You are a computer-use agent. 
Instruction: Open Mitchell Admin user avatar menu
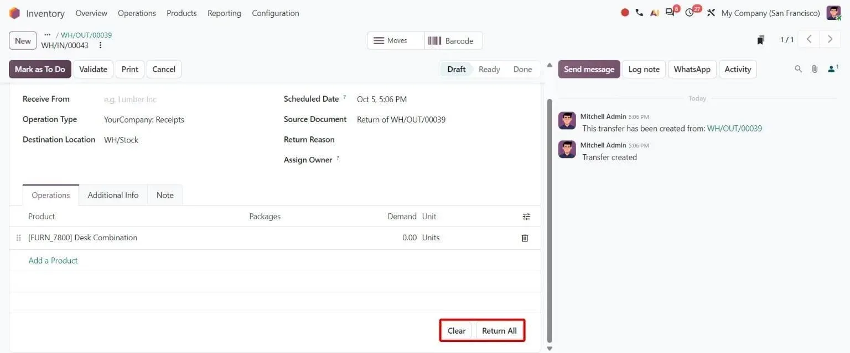(833, 13)
